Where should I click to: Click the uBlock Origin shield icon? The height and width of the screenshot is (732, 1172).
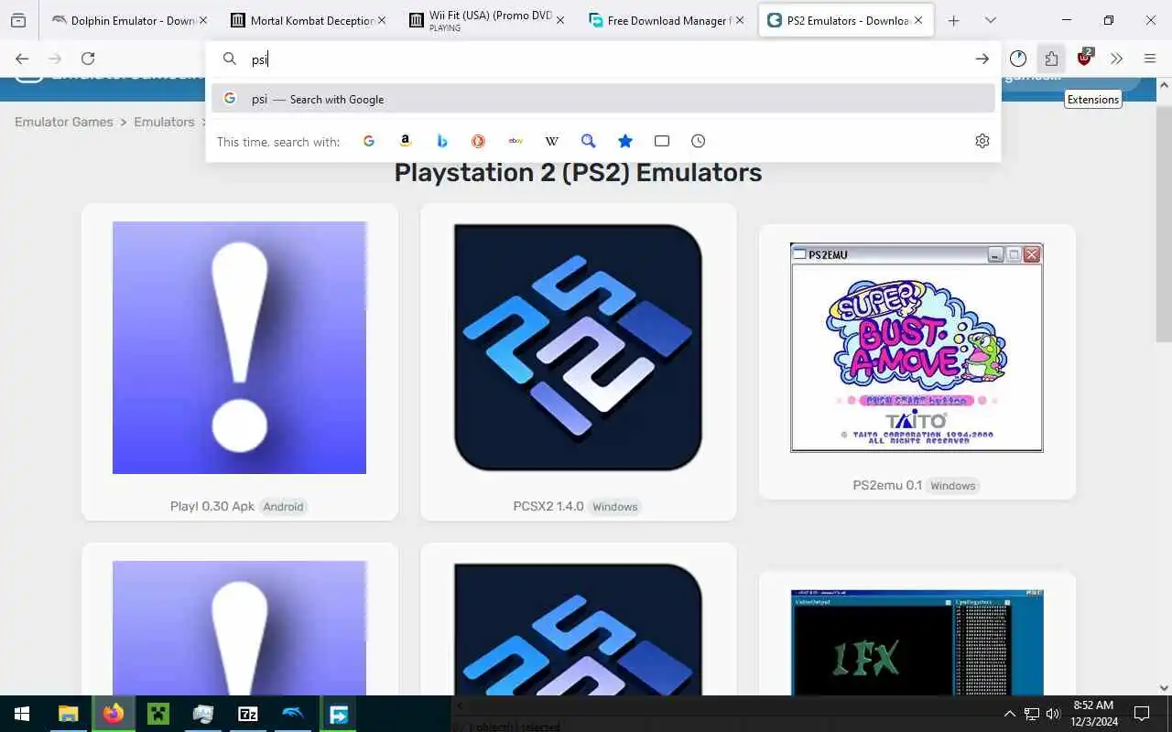[1085, 59]
